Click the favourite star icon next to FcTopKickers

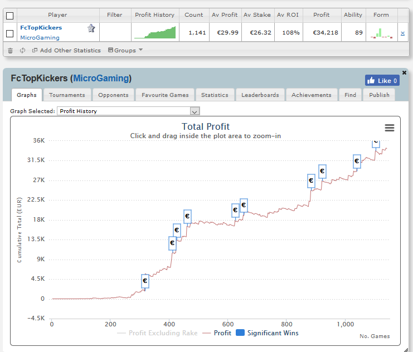coord(91,28)
